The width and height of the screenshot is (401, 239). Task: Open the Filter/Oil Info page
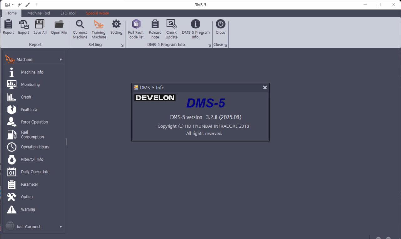pyautogui.click(x=32, y=159)
